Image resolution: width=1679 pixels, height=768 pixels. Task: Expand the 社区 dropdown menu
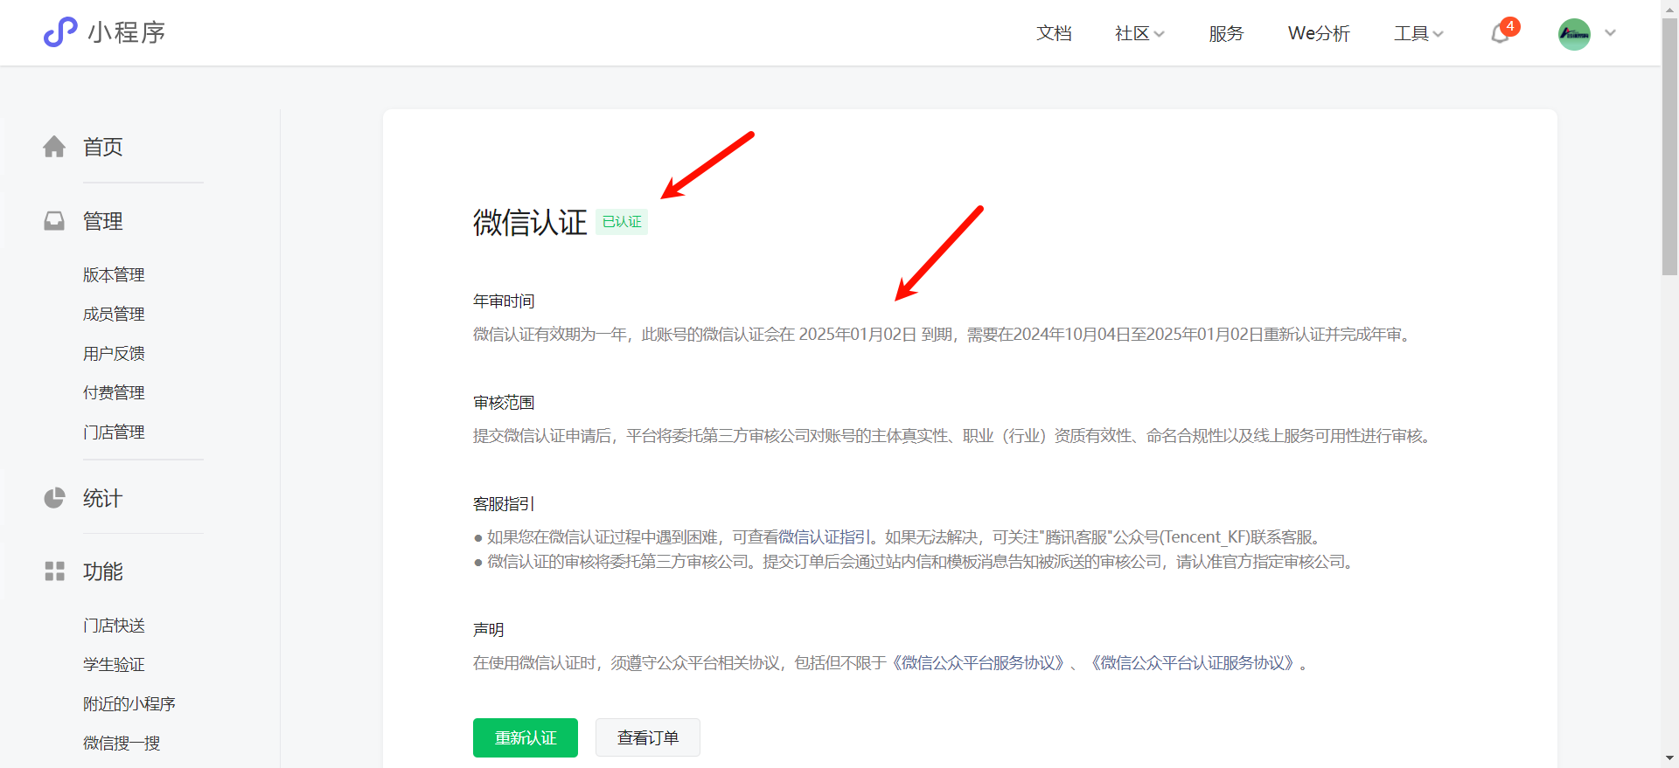1139,33
